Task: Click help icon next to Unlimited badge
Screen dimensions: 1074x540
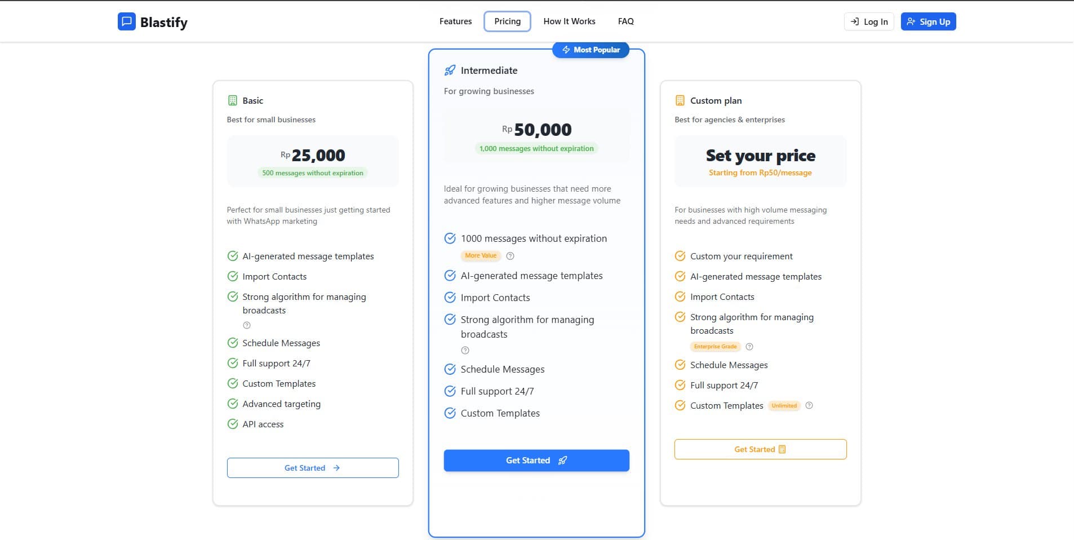Action: (809, 405)
